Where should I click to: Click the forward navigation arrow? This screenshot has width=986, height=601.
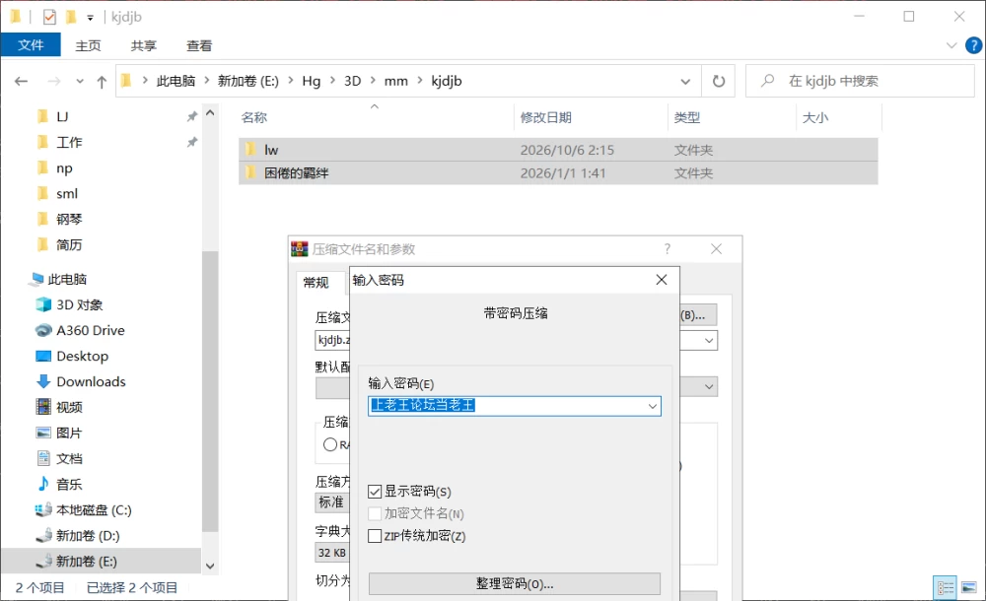point(54,81)
